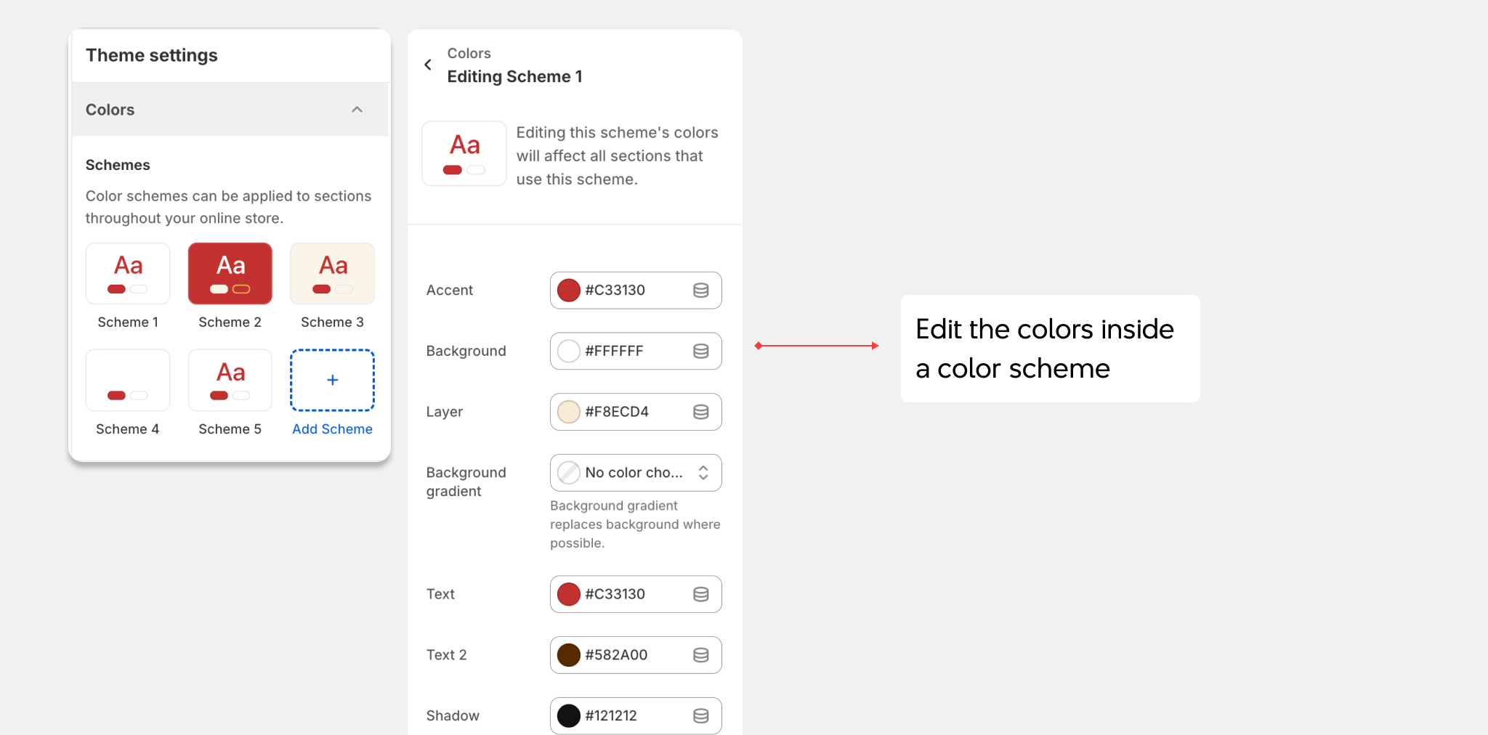Click database icon in Shadow color field
The height and width of the screenshot is (735, 1488).
point(700,716)
